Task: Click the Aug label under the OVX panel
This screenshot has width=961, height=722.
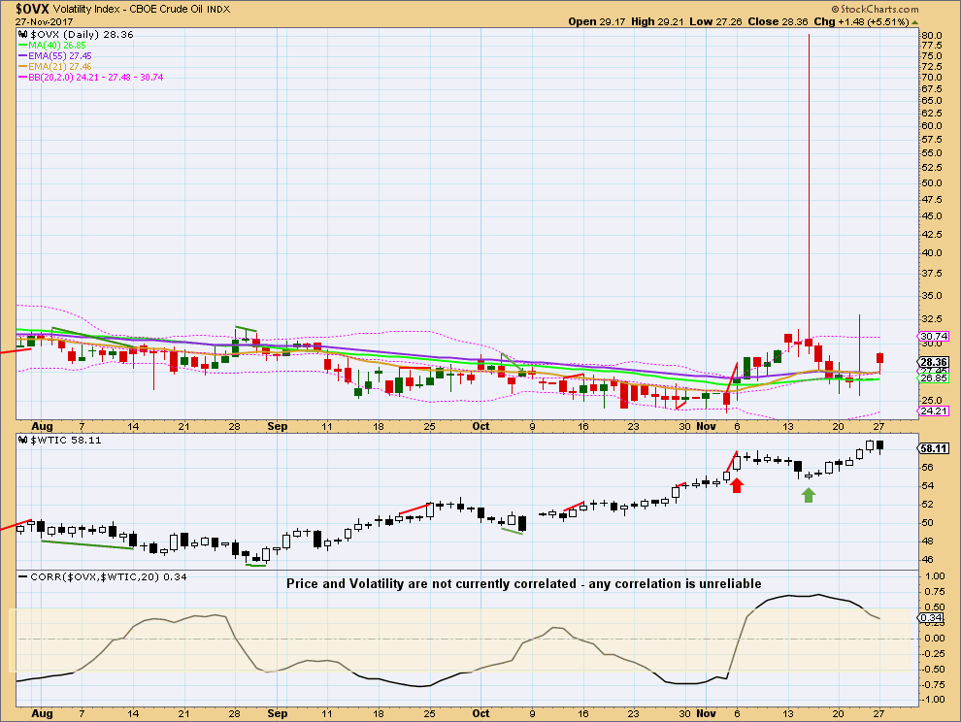Action: point(42,427)
